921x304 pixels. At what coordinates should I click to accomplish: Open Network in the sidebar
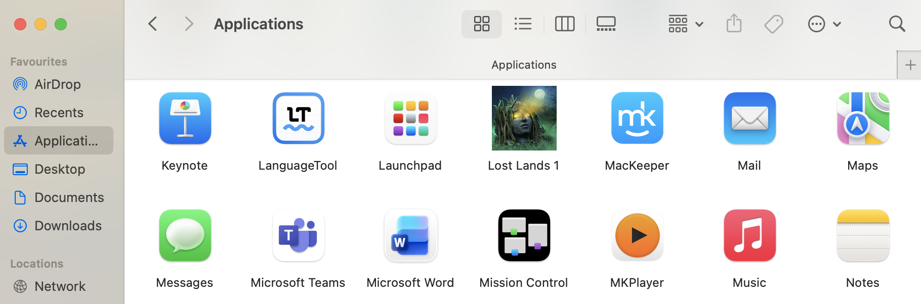click(59, 286)
